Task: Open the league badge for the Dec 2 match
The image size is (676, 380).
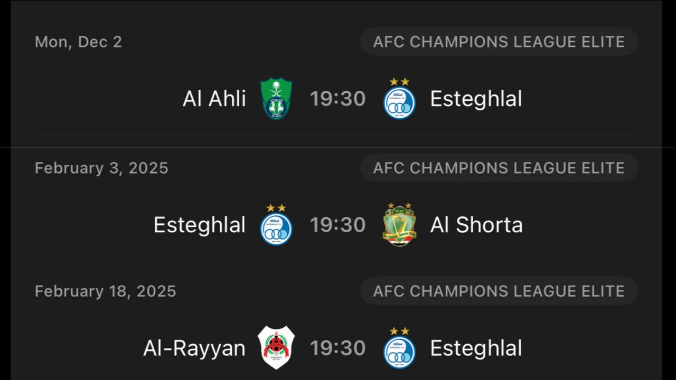Action: 499,42
